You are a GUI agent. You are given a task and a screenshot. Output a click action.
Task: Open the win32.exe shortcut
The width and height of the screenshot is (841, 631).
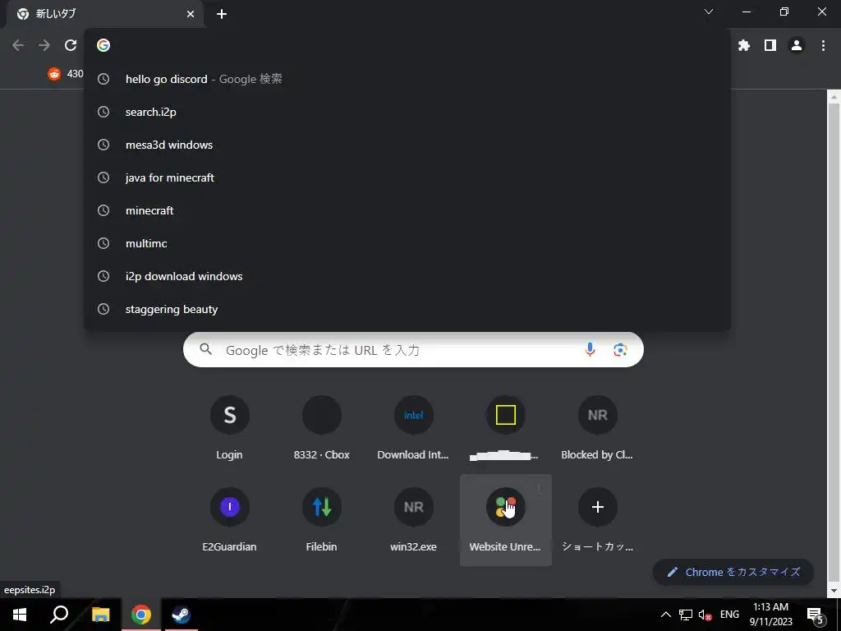pyautogui.click(x=414, y=520)
